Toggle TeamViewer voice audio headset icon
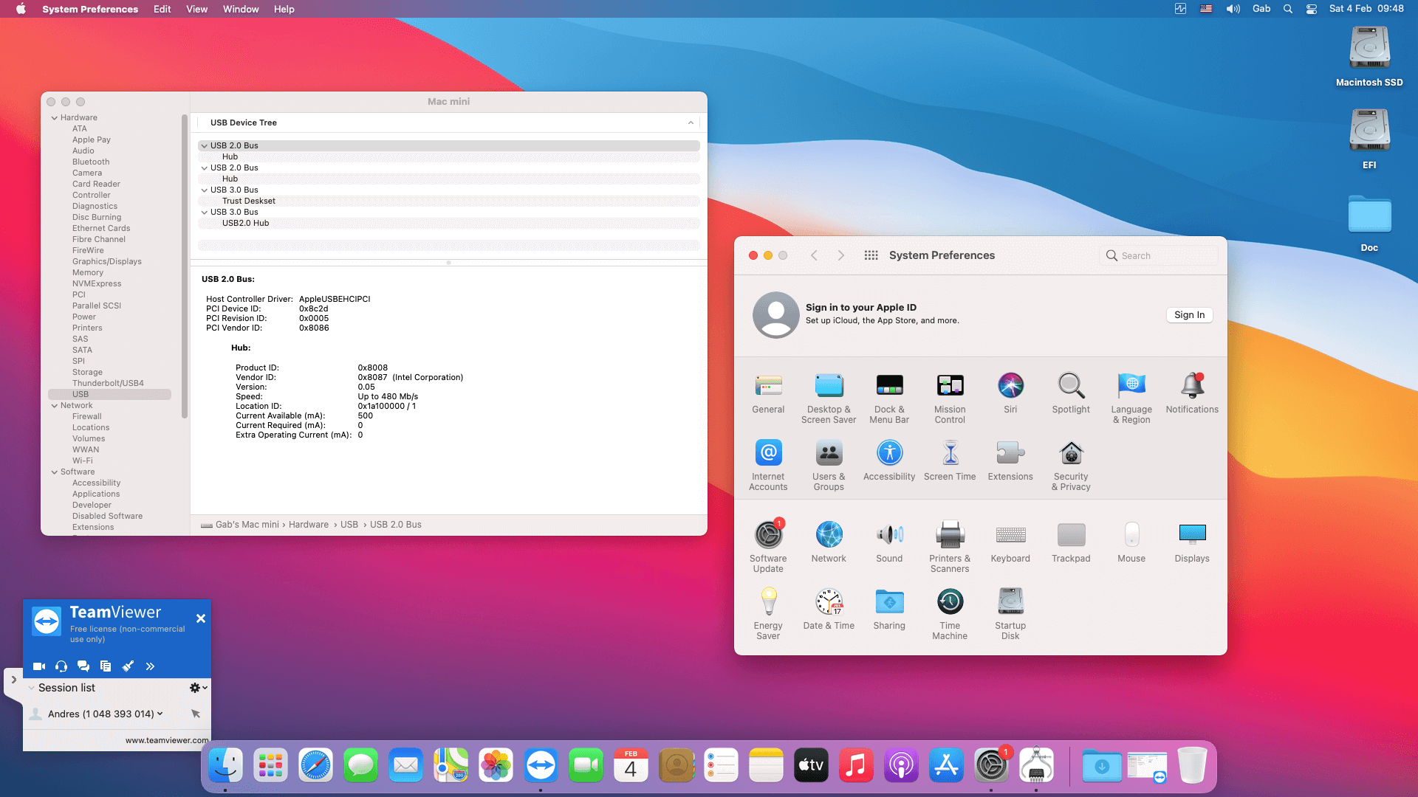 pyautogui.click(x=61, y=666)
